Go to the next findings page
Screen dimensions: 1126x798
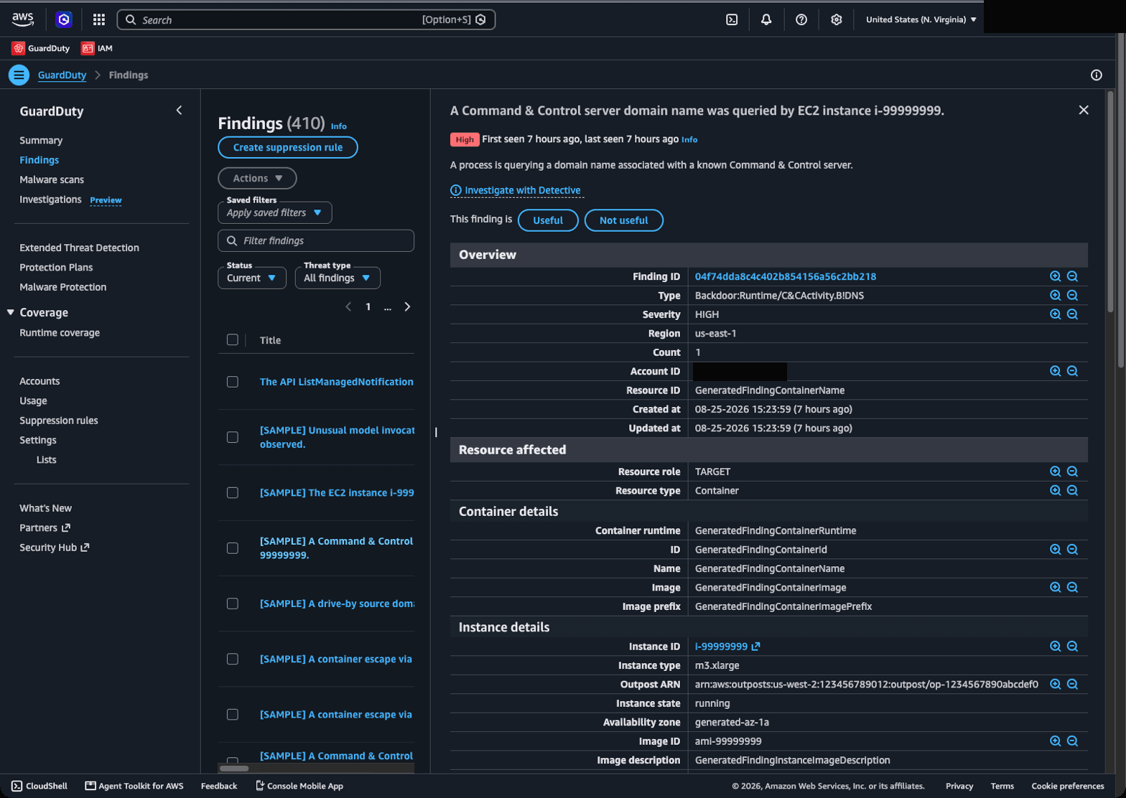pos(407,306)
